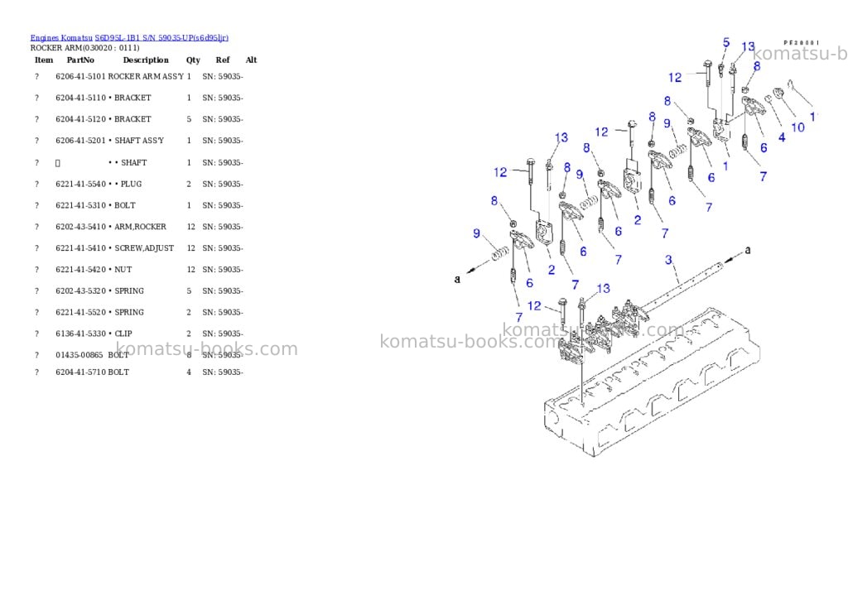Select the "ROCKER ARM(030020 : 0111)" title text
This screenshot has height=600, width=848.
tap(85, 47)
